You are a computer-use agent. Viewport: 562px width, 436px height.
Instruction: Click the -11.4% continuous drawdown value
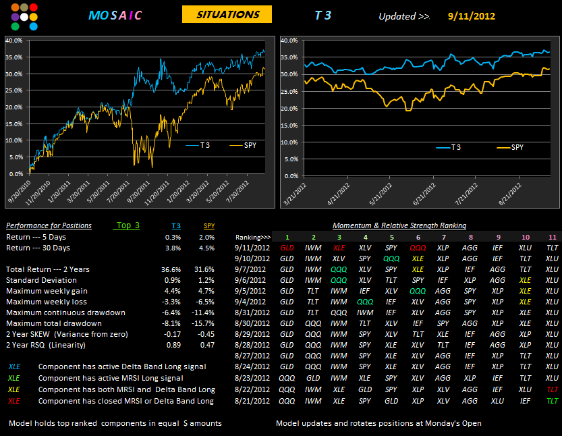click(203, 312)
